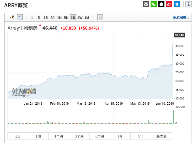
Task: Click the large 46.440 current price
Action: (50, 28)
